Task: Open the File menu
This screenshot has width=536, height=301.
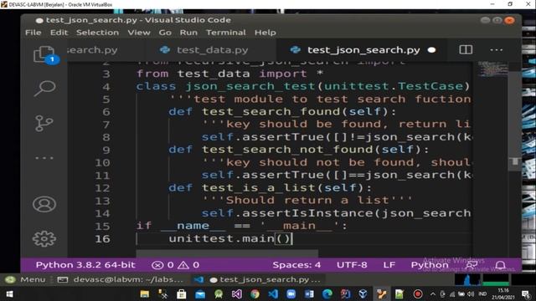Action: [x=33, y=33]
